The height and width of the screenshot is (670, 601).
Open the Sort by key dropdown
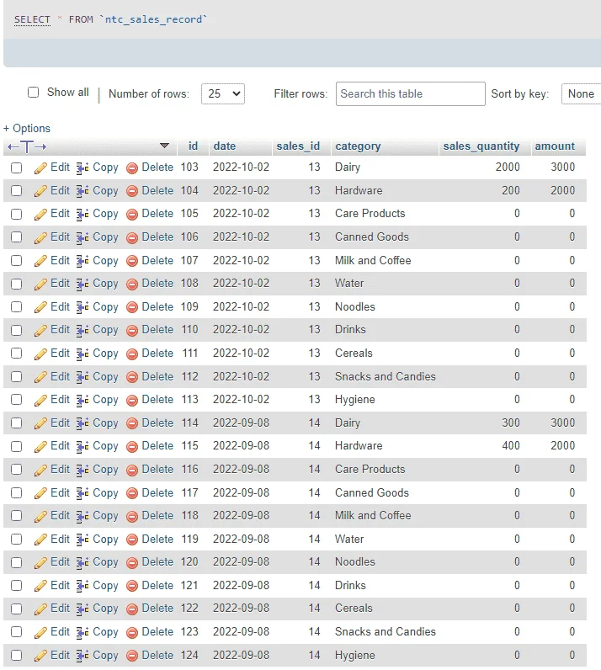(x=581, y=93)
